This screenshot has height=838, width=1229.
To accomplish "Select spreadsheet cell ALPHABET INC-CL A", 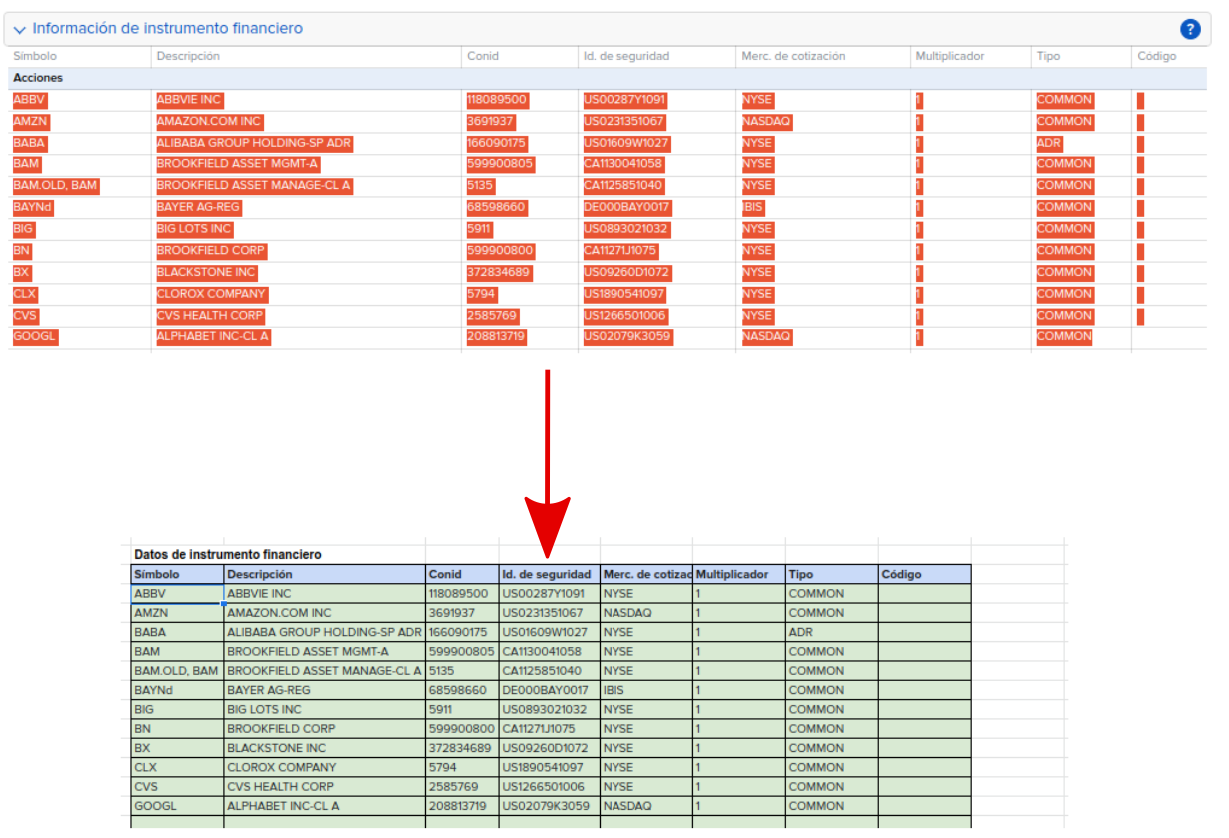I will tap(324, 806).
